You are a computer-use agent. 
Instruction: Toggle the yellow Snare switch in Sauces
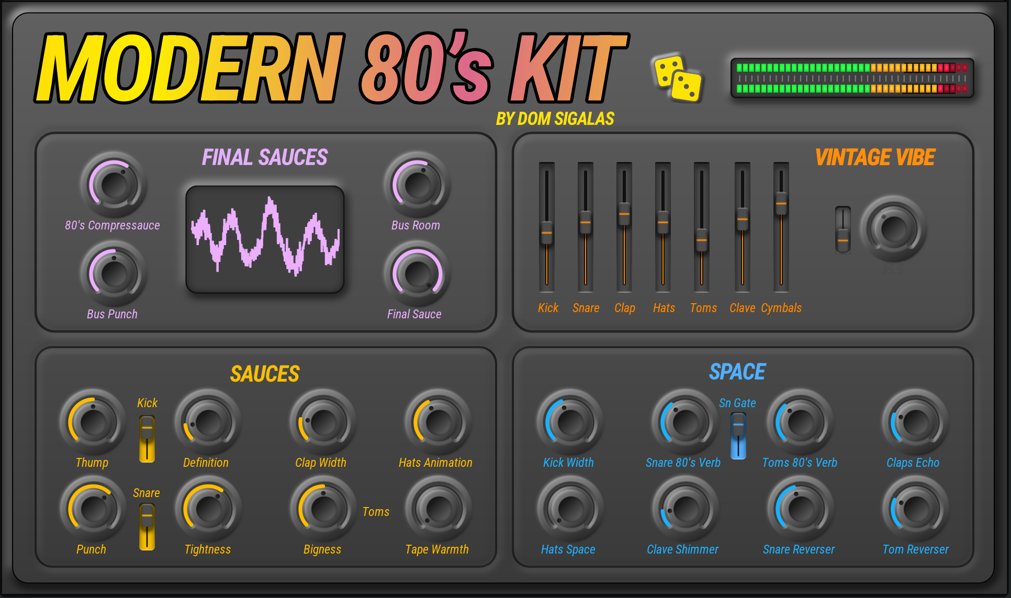(x=147, y=526)
